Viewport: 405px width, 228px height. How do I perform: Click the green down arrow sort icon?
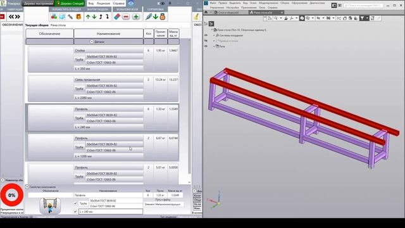coord(156,16)
